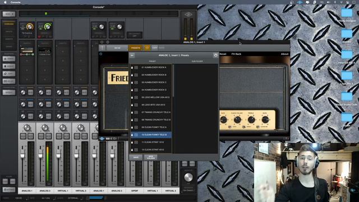Viewport: 359px width, 202px height.
Task: Click the preset list scrollbar
Action: coord(173,81)
